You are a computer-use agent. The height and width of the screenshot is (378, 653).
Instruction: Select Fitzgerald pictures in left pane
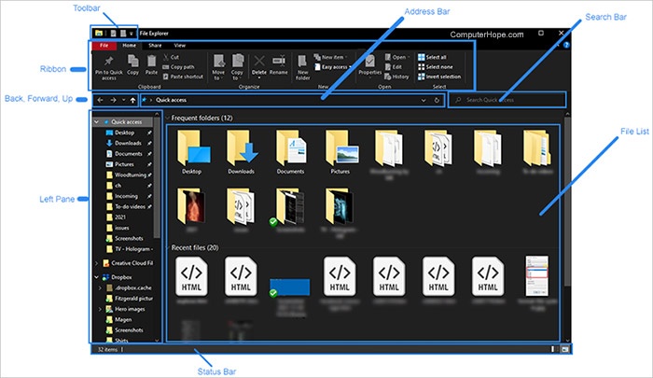133,299
